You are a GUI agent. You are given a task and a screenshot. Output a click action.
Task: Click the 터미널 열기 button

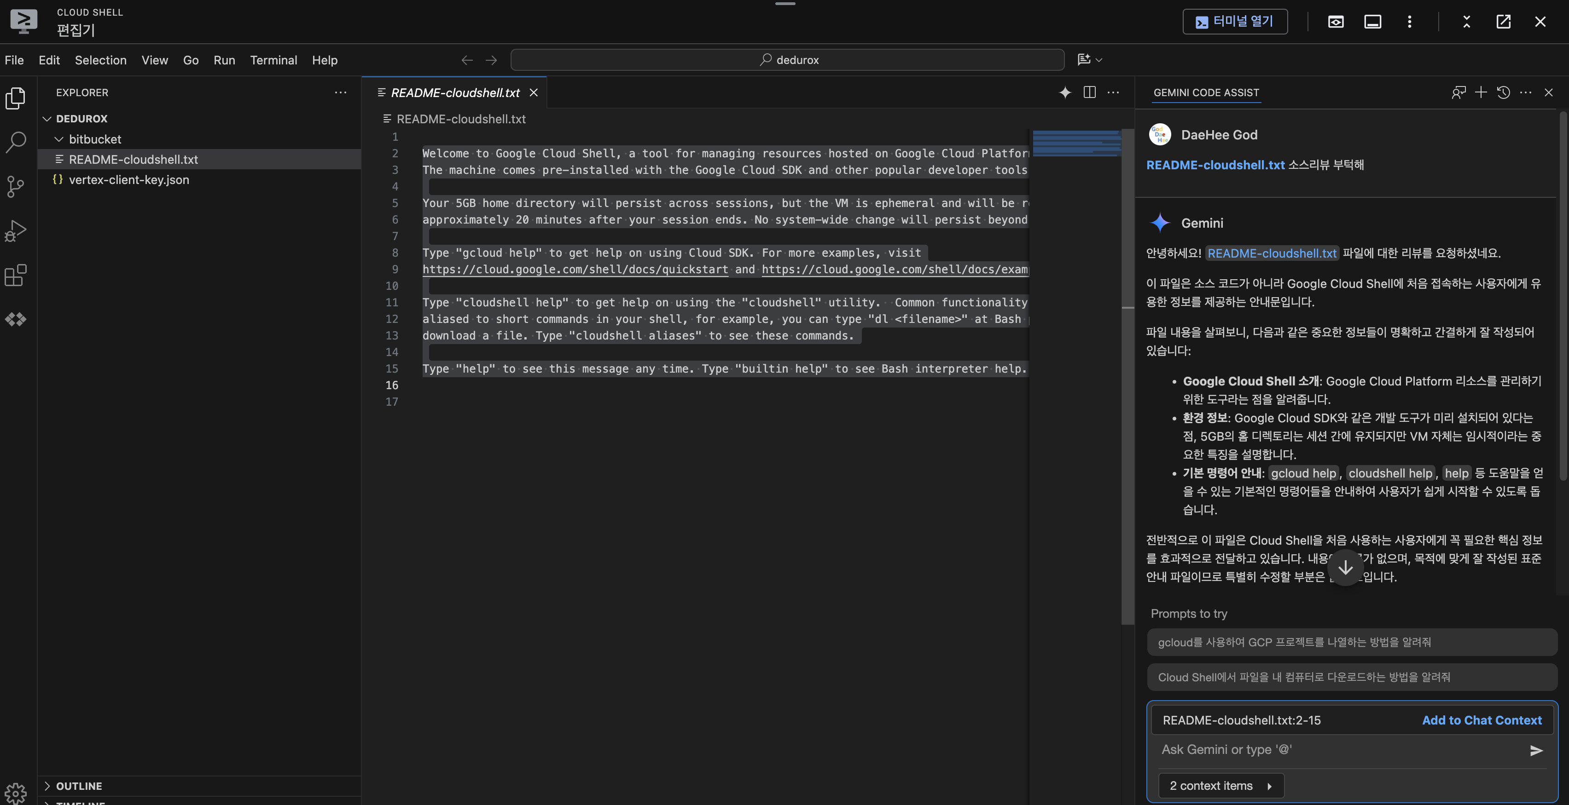1235,22
